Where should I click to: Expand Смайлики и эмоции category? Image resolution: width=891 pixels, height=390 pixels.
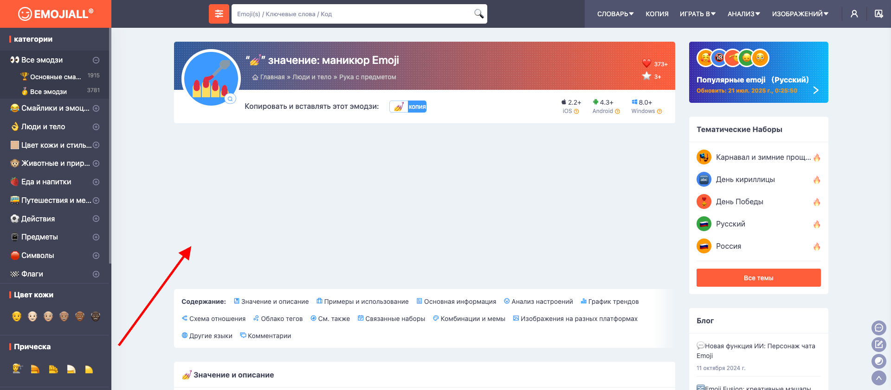click(x=96, y=108)
